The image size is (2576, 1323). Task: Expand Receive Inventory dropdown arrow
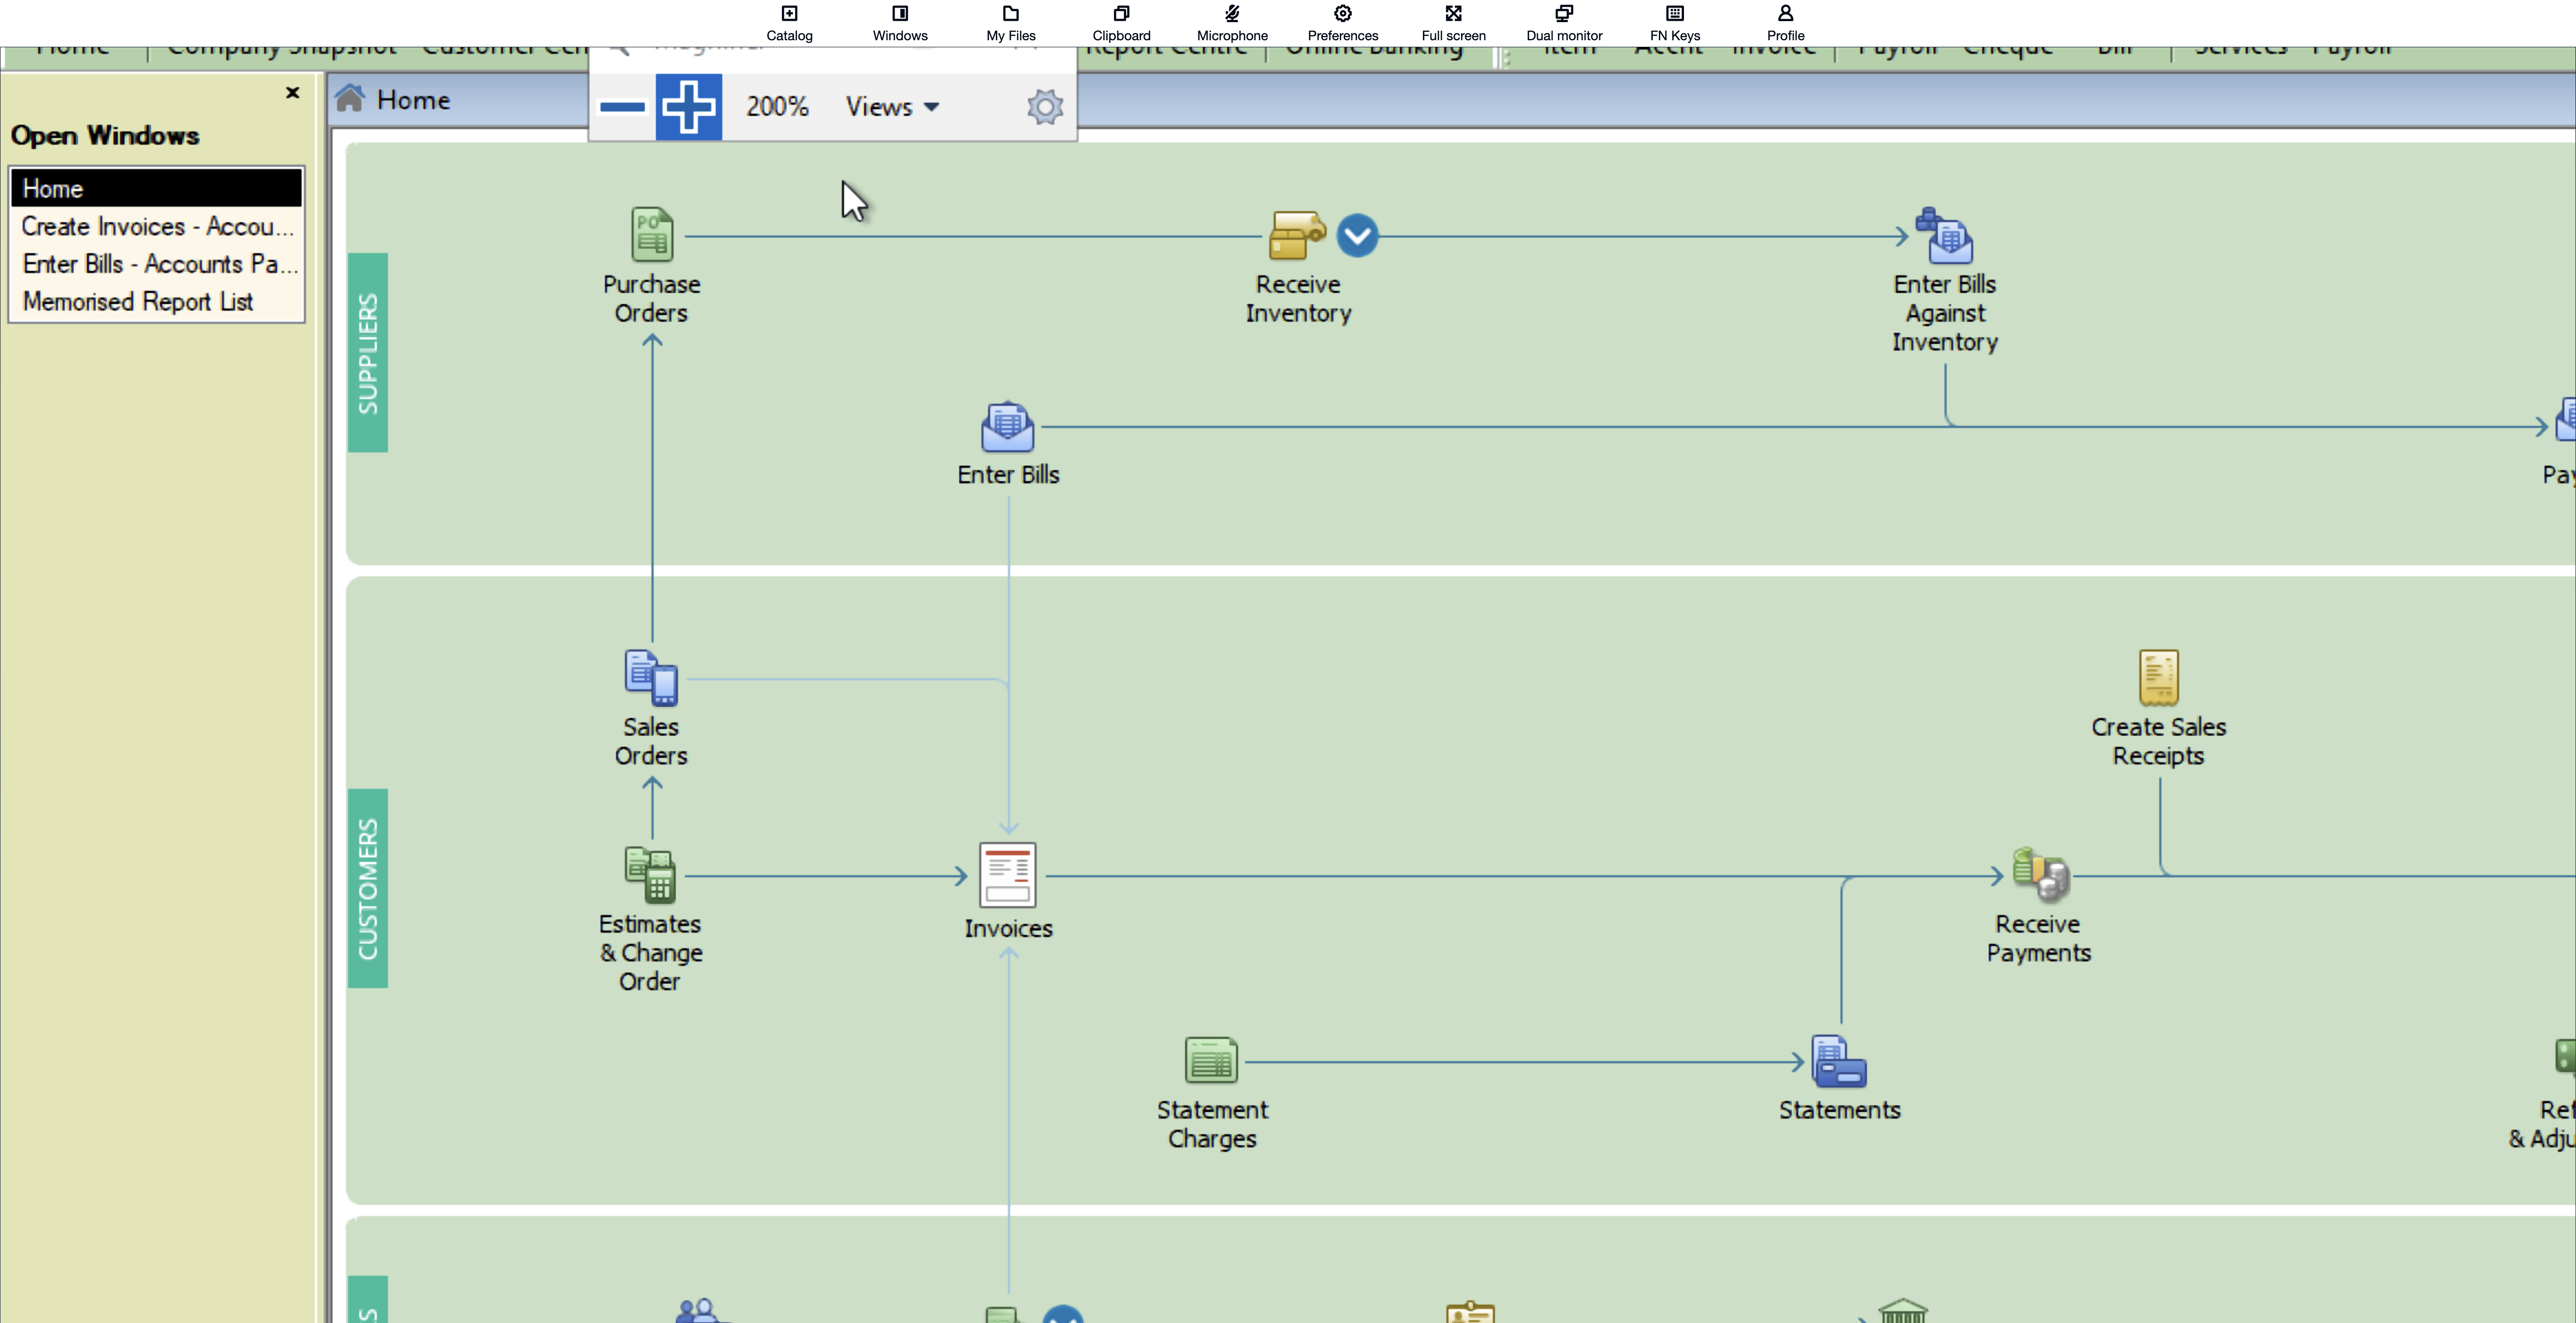(x=1357, y=236)
